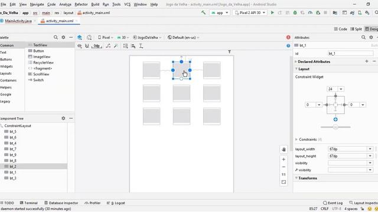
Task: Start debugging with the bug icon
Action: tap(295, 12)
